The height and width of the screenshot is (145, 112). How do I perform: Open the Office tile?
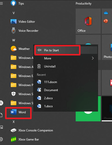88,21
